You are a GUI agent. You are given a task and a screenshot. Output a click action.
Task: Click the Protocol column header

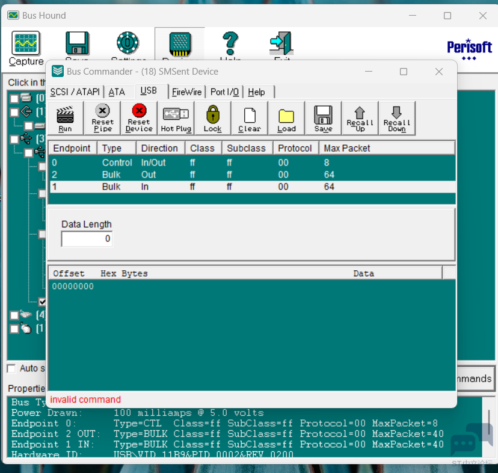295,148
